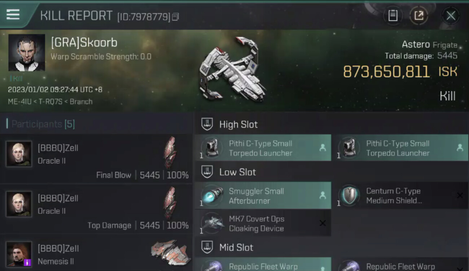469x271 pixels.
Task: Select Zell's Top Damage entry
Action: pos(96,209)
